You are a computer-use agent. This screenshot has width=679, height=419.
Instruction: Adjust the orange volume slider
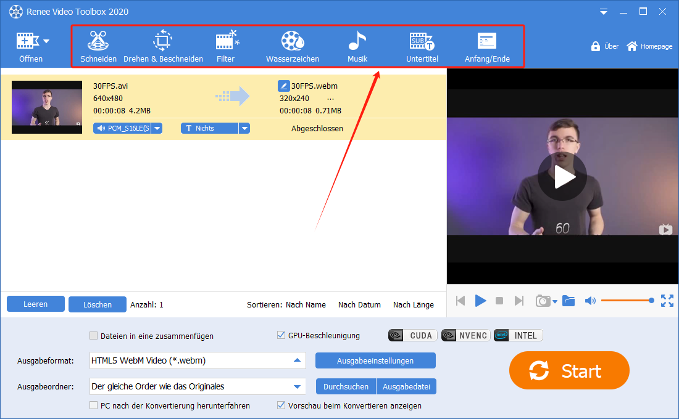point(628,301)
